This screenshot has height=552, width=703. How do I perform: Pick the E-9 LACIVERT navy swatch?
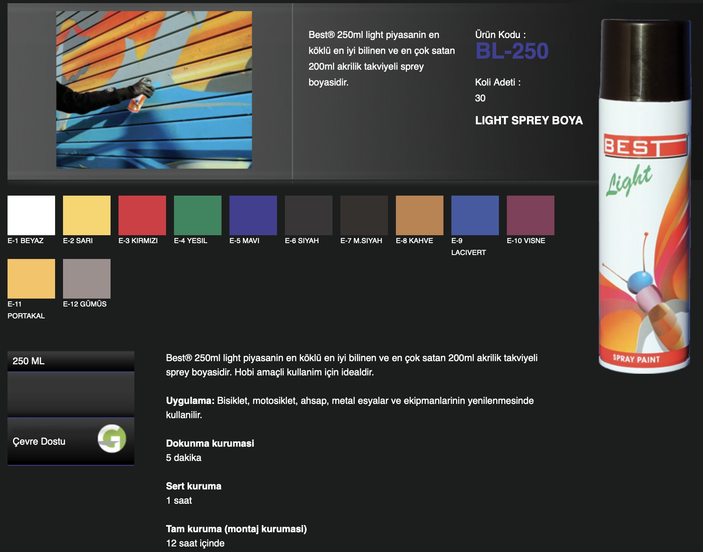tap(475, 215)
